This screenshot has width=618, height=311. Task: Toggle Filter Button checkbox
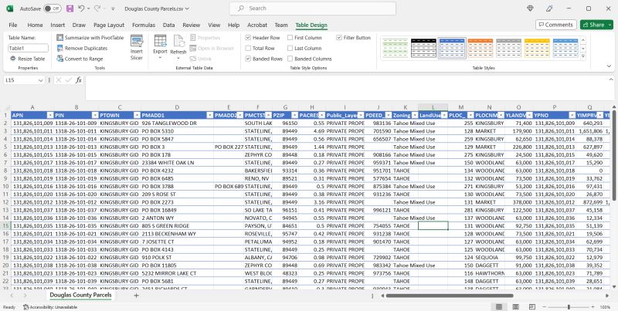[x=339, y=38]
